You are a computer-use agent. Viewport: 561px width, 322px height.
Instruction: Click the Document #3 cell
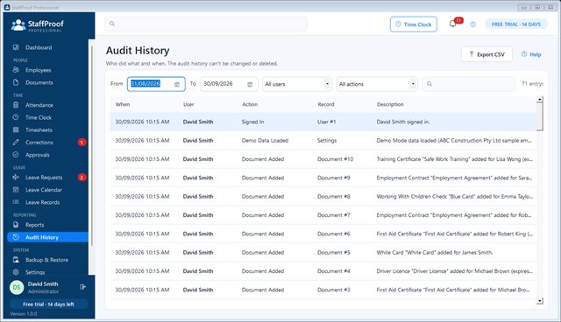(x=334, y=290)
